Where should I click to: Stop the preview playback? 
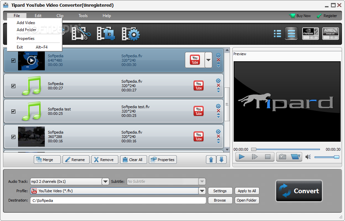[x=267, y=157]
